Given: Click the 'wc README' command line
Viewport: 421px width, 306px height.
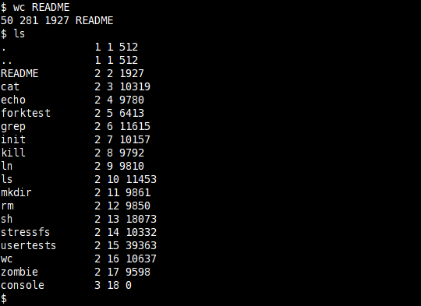Looking at the screenshot, I should (x=35, y=7).
